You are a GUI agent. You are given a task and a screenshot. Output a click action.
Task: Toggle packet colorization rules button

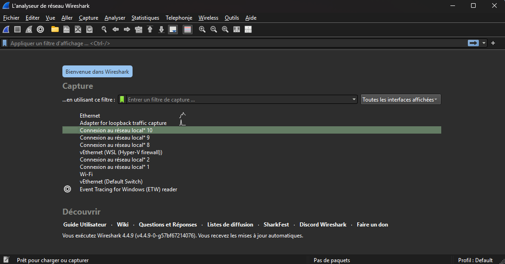[x=187, y=29]
